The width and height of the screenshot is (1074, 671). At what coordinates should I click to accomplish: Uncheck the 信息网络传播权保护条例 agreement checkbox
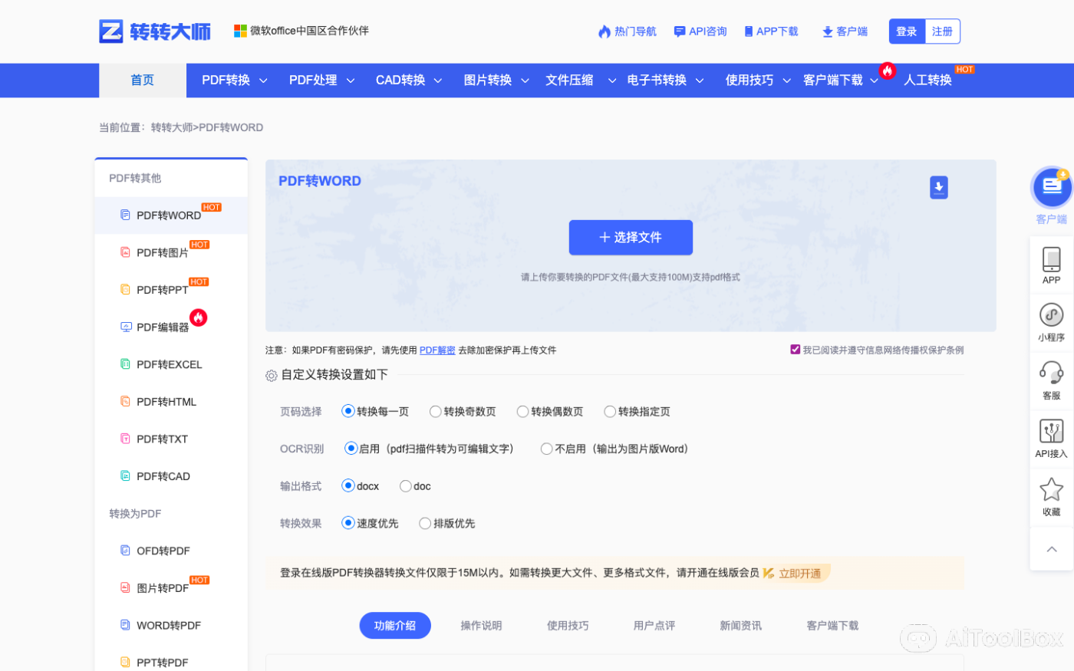click(796, 349)
